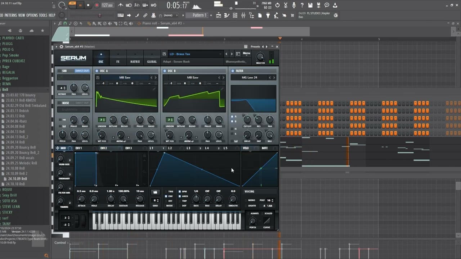Image resolution: width=461 pixels, height=259 pixels.
Task: Disable the OSC B enable switch
Action: coord(165,71)
